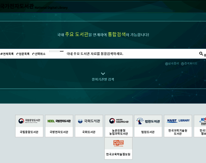The image size is (206, 163).
Task: Expand 참여기관별 검색 chevron
Action: 103,73
